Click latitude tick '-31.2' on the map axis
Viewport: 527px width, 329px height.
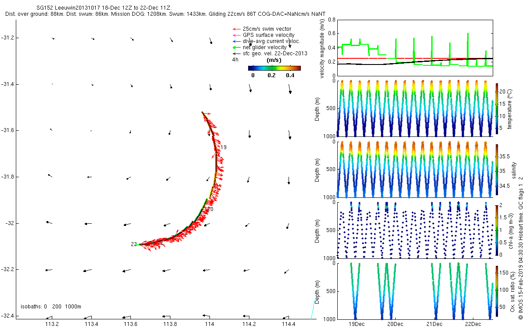7,38
